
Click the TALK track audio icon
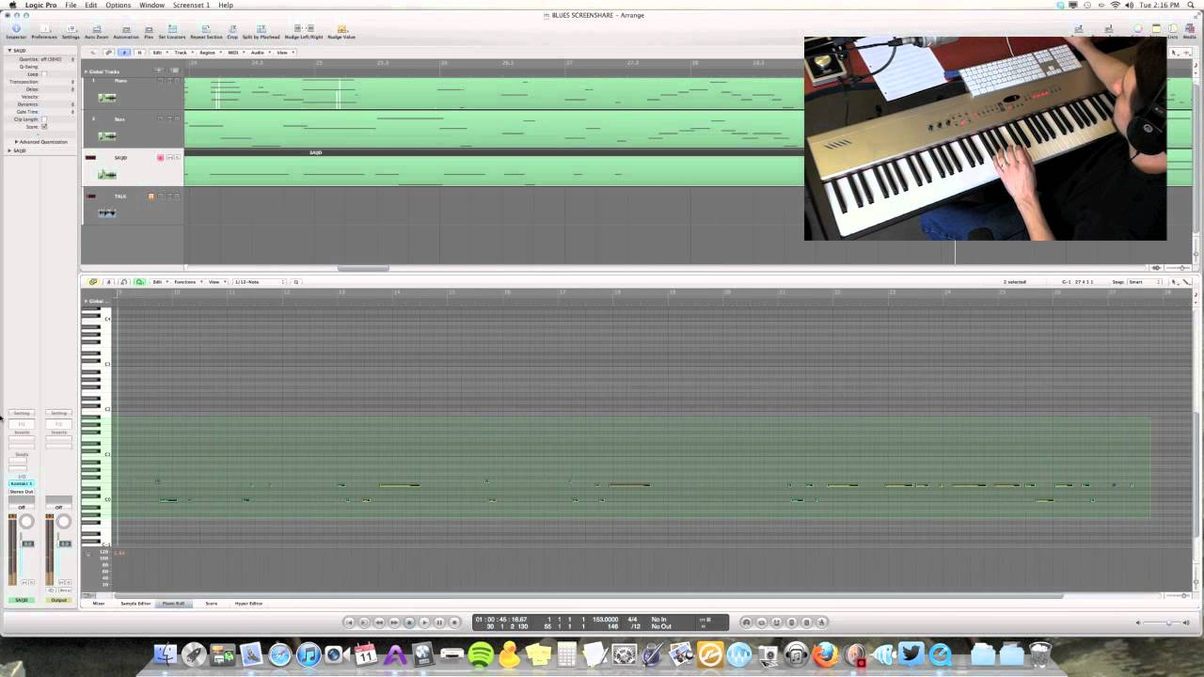click(107, 213)
